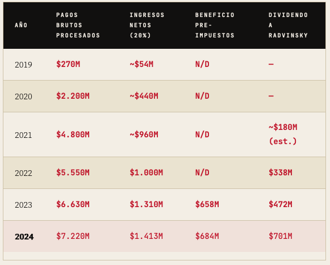330x265 pixels.
Task: Click the ~$180M (est.) dividend cell
Action: pos(283,134)
